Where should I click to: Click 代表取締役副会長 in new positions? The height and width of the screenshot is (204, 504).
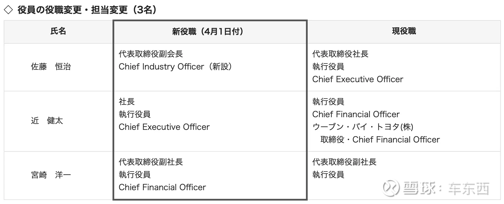(151, 54)
